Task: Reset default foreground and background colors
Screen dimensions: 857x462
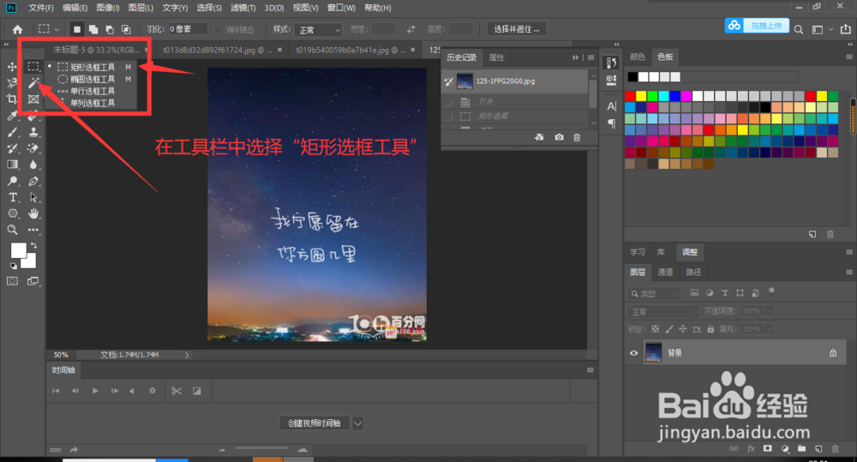Action: [x=13, y=267]
